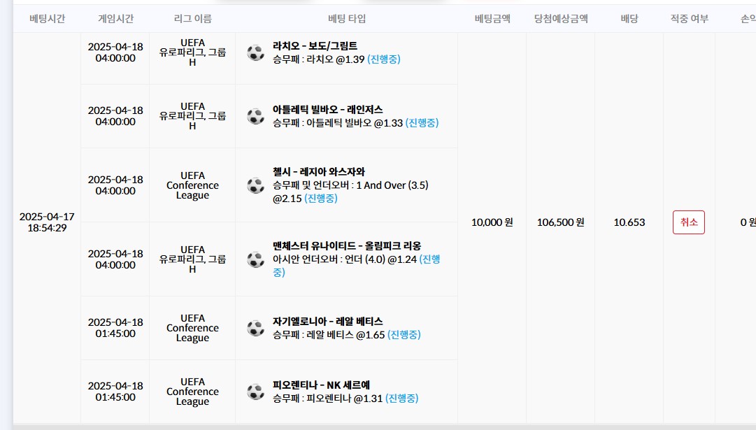This screenshot has width=756, height=430.
Task: Click soccer ball icon for 라치오 - 보도/그림트
Action: [x=255, y=52]
